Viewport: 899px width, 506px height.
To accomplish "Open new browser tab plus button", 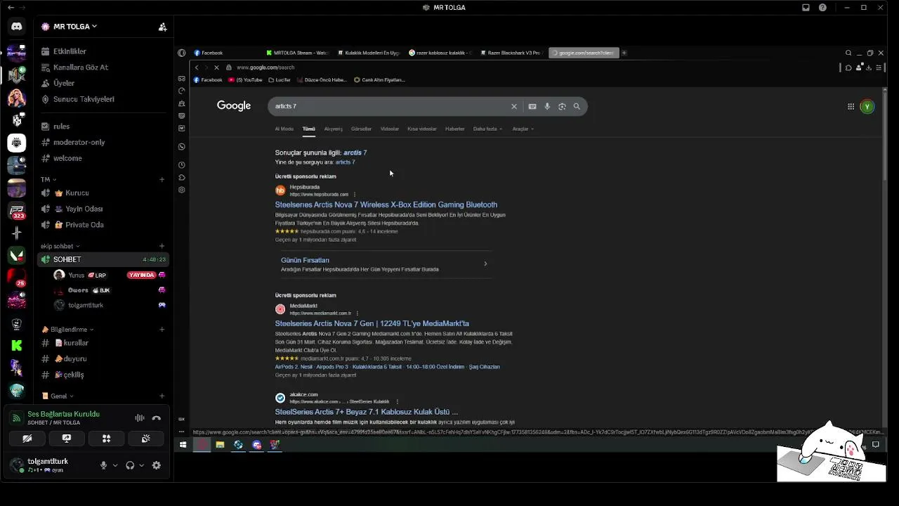I will 624,53.
